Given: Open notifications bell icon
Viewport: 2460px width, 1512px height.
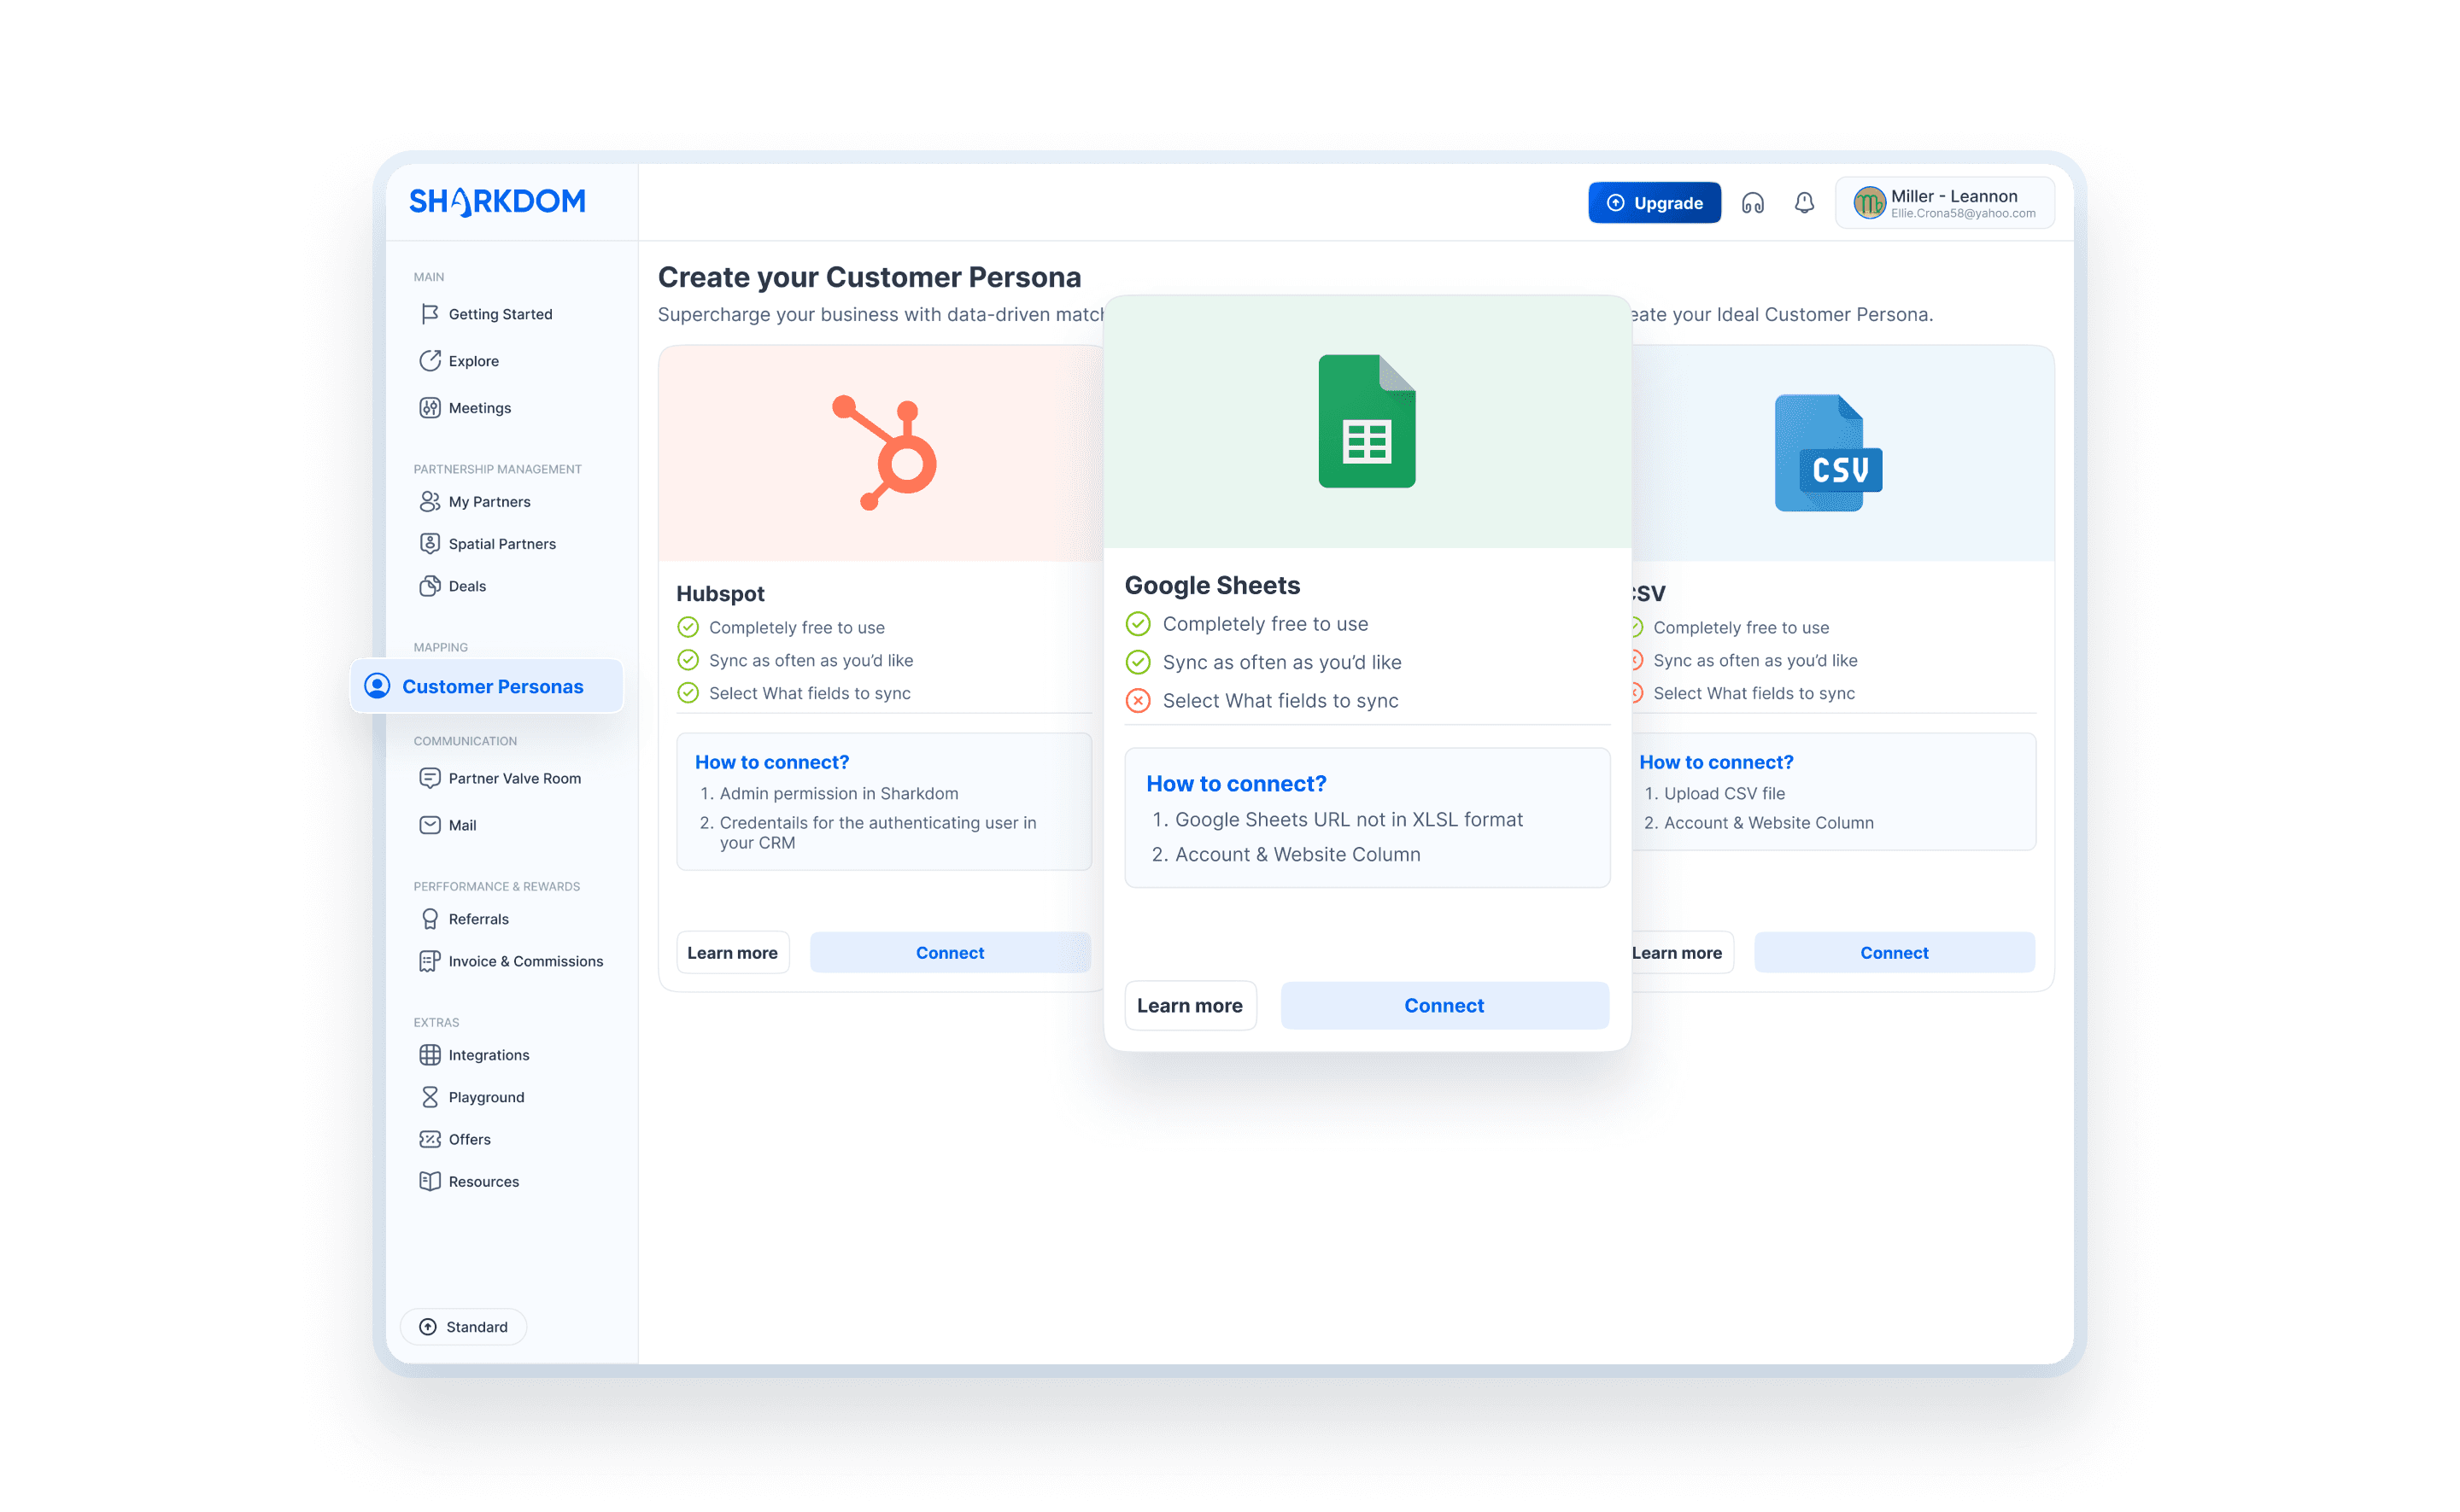Looking at the screenshot, I should point(1804,203).
